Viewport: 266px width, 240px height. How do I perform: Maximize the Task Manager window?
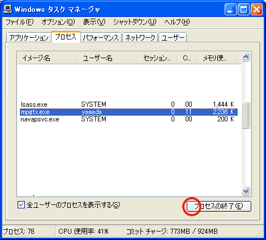coord(243,9)
